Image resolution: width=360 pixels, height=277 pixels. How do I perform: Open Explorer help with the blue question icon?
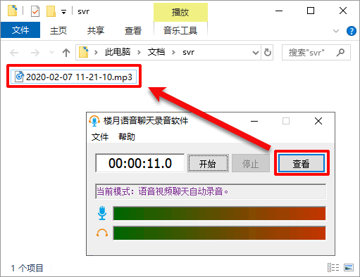pos(352,31)
